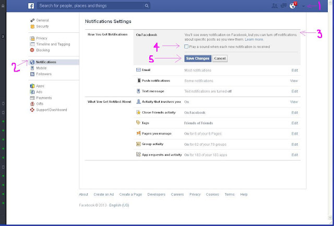This screenshot has height=226, width=334.
Task: Click into the Facebook search field
Action: tap(90, 6)
